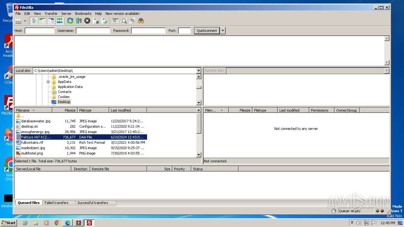Open Chrome from the taskbar
404x227 pixels.
pos(57,223)
